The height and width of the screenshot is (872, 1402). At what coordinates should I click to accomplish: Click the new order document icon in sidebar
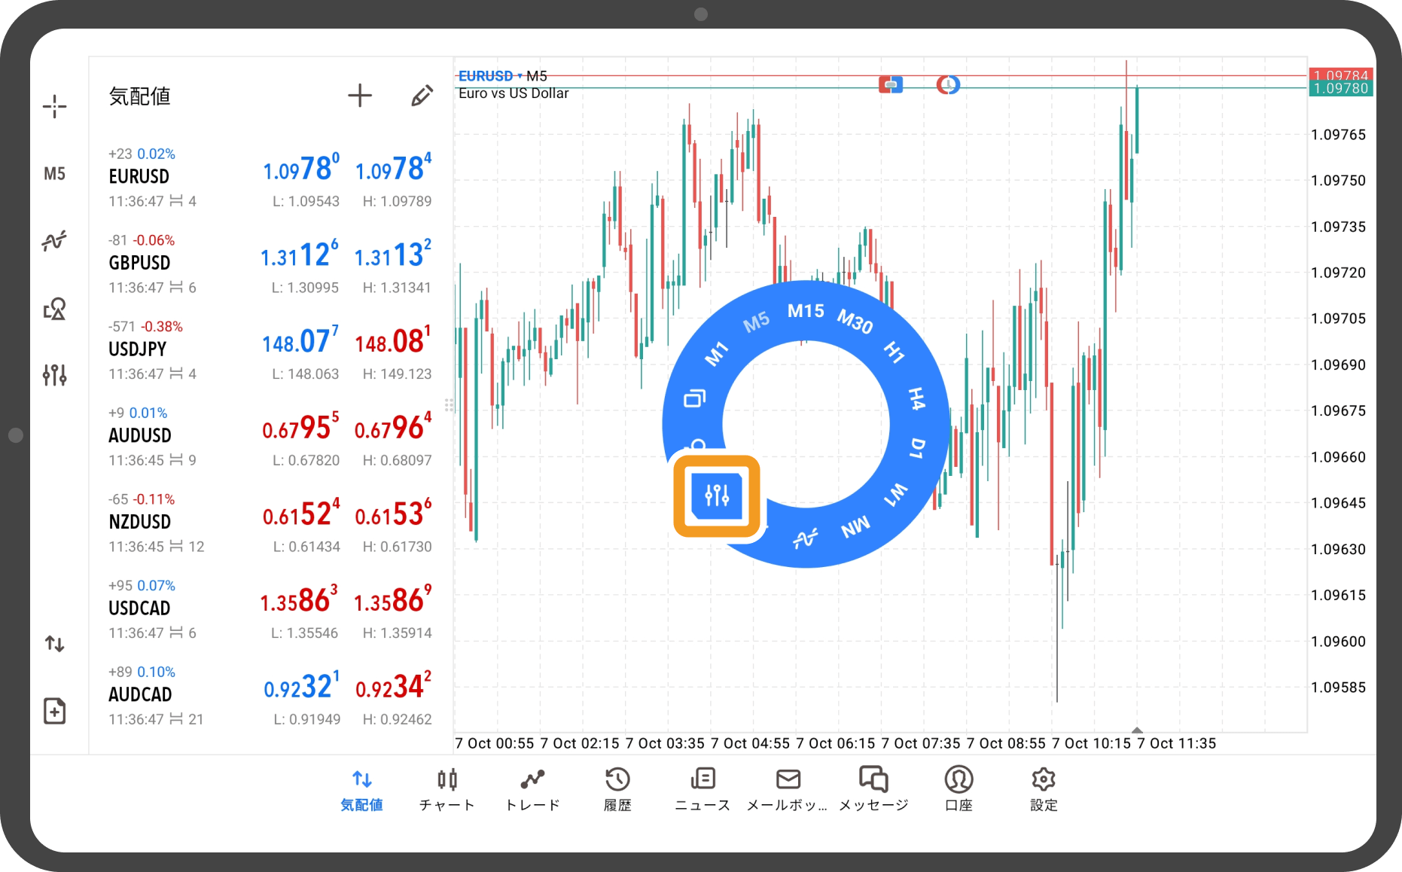(54, 710)
